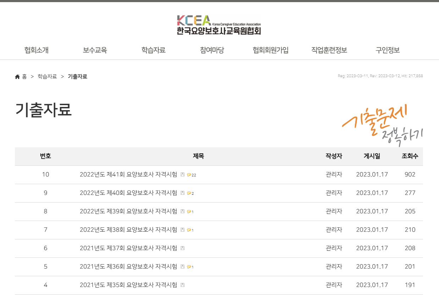This screenshot has width=439, height=295.
Task: Click the home icon in the breadcrumb
Action: (17, 77)
